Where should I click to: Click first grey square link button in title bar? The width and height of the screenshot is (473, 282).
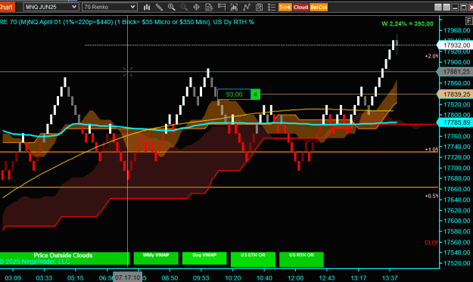click(x=438, y=7)
